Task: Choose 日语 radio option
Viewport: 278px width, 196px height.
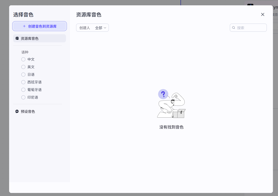Action: click(23, 75)
